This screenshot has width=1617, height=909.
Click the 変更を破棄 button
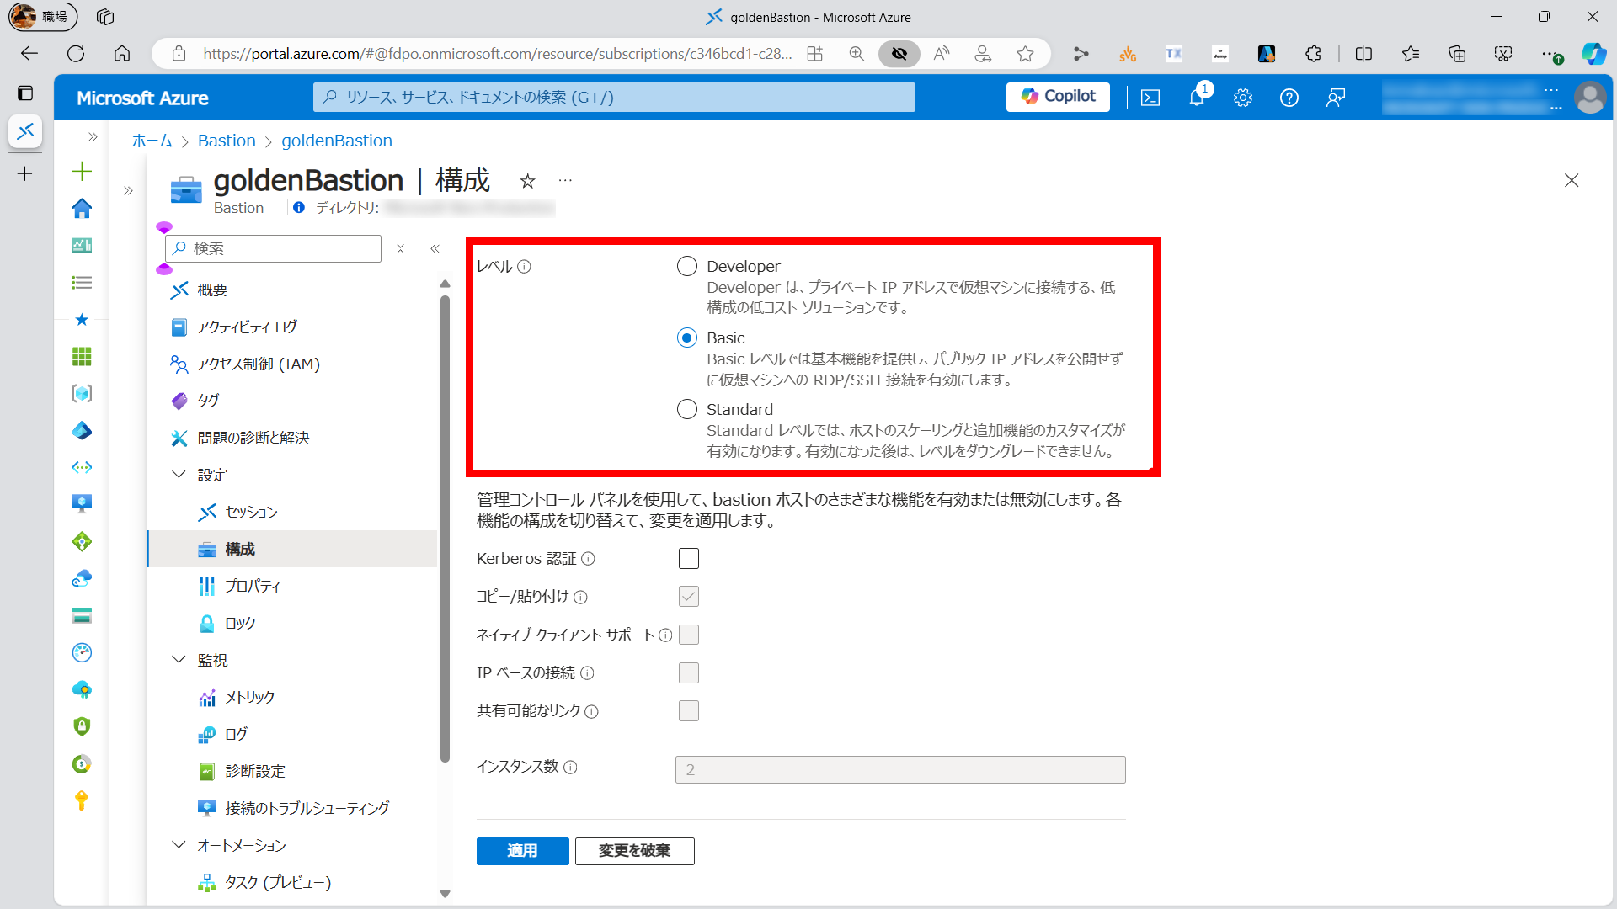coord(634,851)
